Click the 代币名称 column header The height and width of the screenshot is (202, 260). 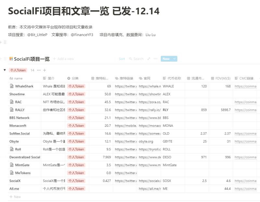point(173,78)
